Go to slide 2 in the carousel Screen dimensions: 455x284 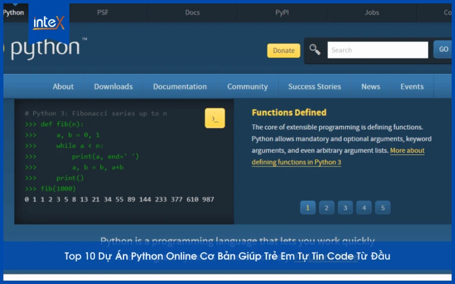[326, 207]
